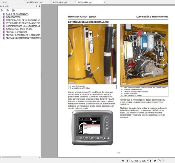Click caption Filtros de Retorno Aceite Hidráulico
Screen dimensions: 175x163
(136, 92)
